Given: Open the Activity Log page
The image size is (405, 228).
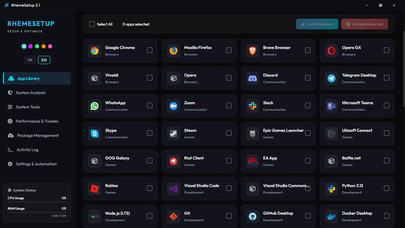Looking at the screenshot, I should [x=37, y=150].
